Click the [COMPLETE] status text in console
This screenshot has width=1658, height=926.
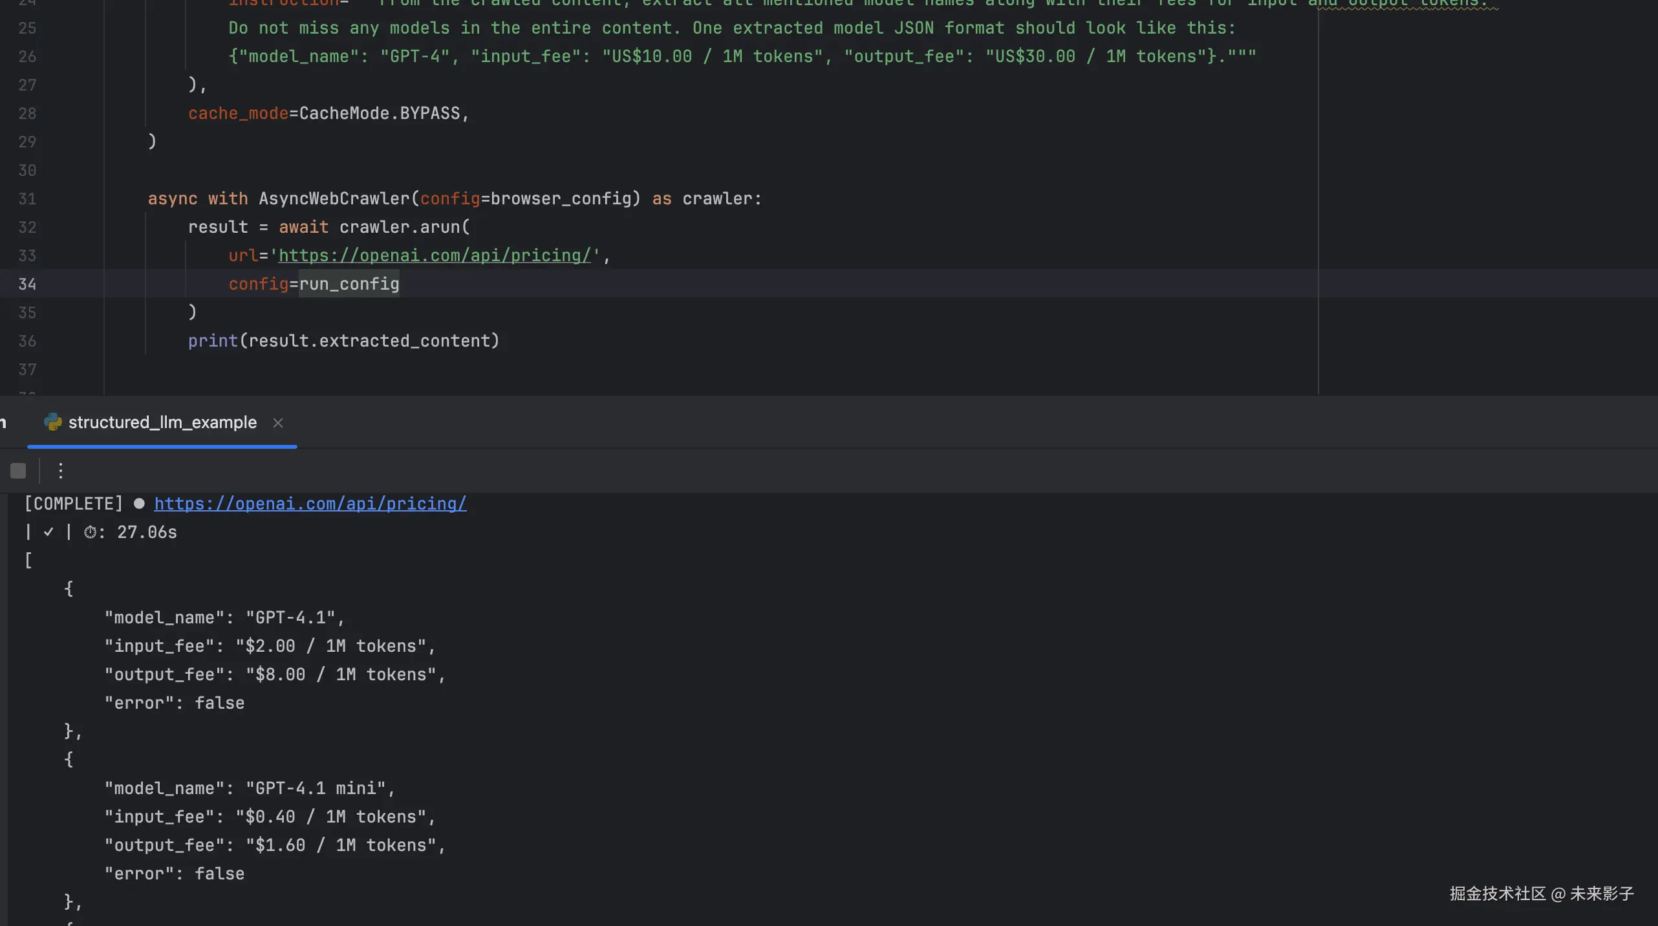point(73,504)
